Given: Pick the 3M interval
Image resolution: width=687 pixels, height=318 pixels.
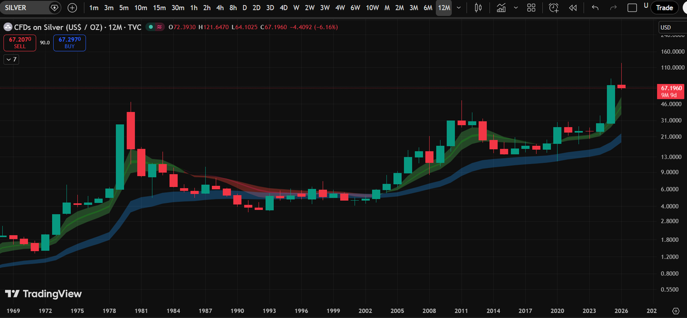Looking at the screenshot, I should pos(414,8).
